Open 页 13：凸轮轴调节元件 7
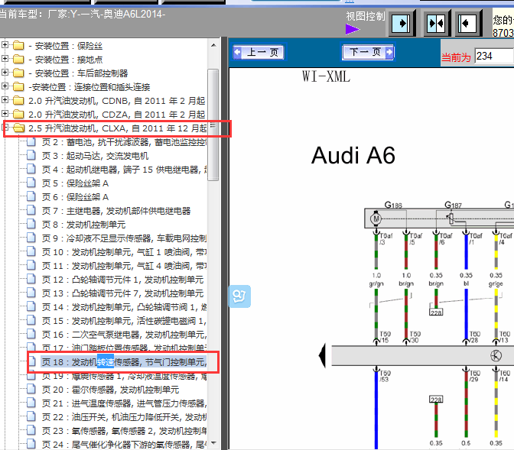This screenshot has height=450, width=514. pos(122,293)
